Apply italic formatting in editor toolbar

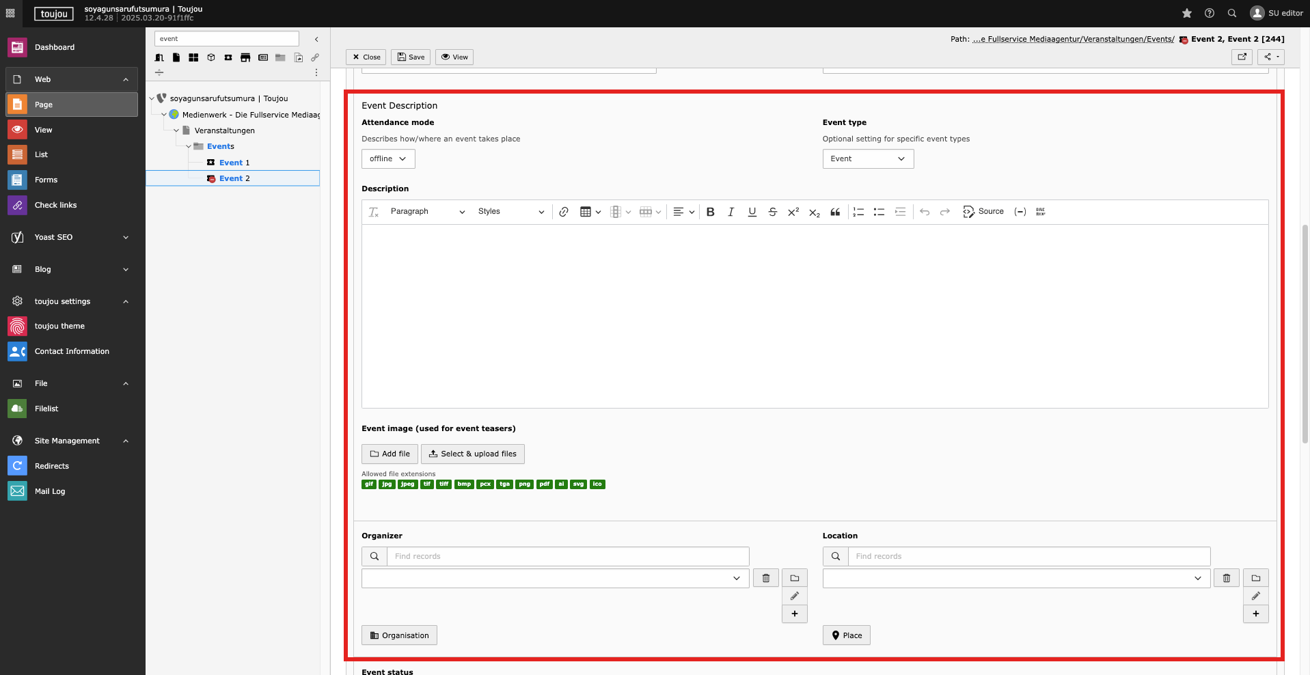coord(731,212)
